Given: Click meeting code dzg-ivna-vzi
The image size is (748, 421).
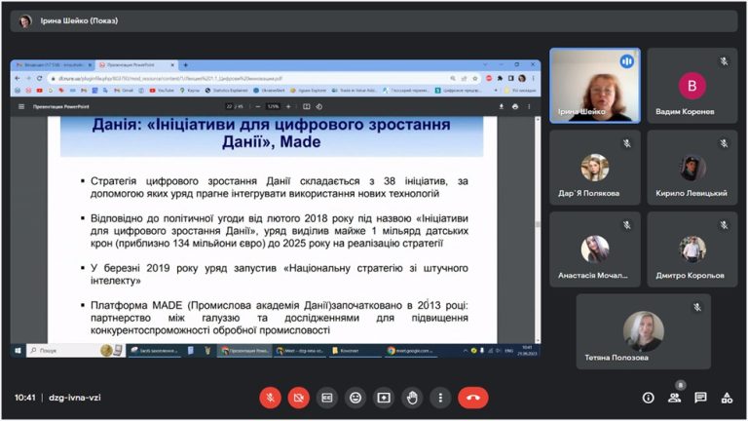Looking at the screenshot, I should coord(74,398).
